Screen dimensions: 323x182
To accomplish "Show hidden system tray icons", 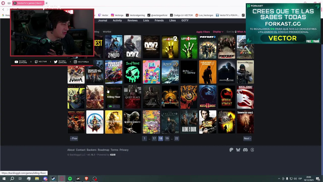I will 279,179.
